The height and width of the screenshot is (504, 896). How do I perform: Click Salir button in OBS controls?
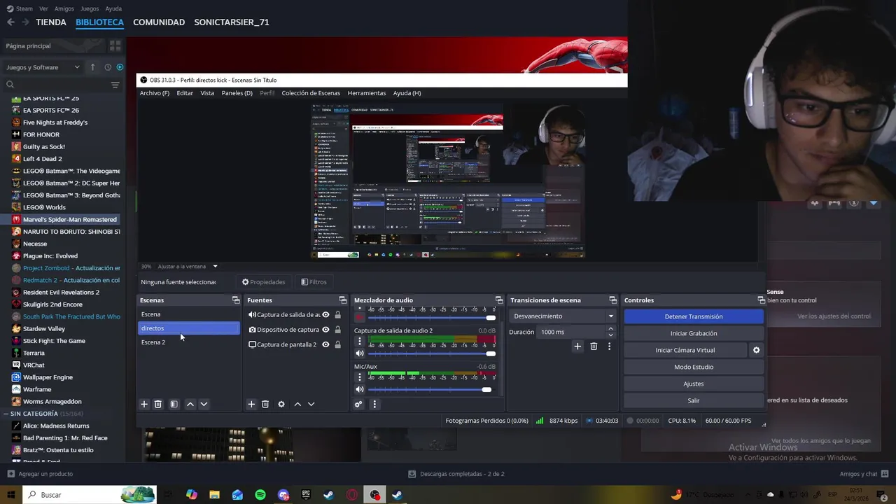pyautogui.click(x=694, y=400)
